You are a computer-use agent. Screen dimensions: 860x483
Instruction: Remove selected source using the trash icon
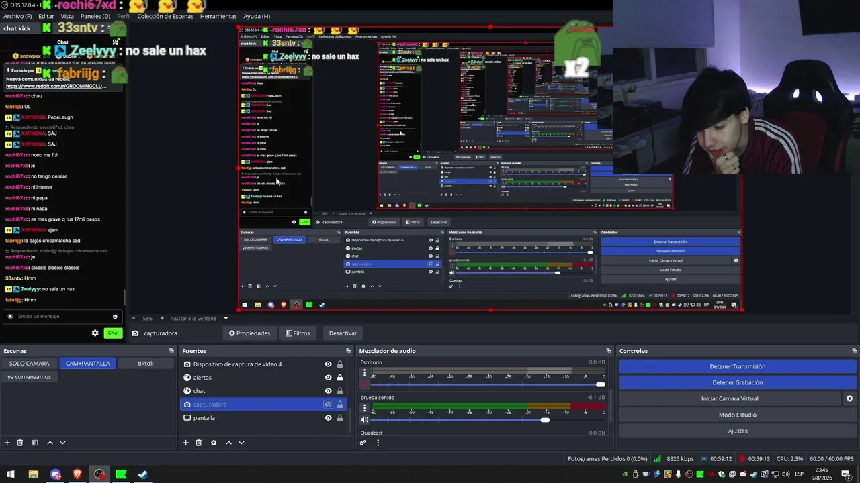(x=199, y=443)
